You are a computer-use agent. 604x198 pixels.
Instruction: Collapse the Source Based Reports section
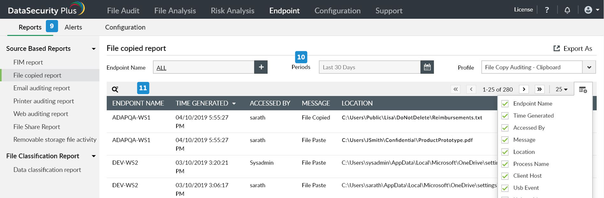94,49
